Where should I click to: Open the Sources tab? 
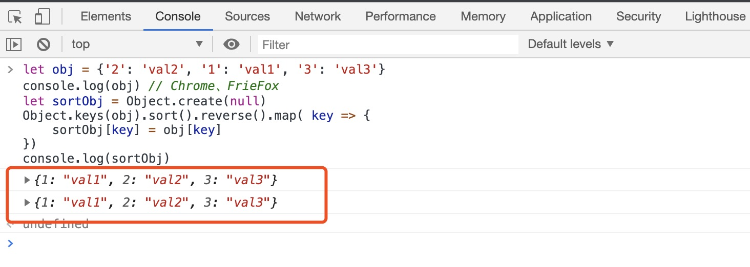coord(247,16)
